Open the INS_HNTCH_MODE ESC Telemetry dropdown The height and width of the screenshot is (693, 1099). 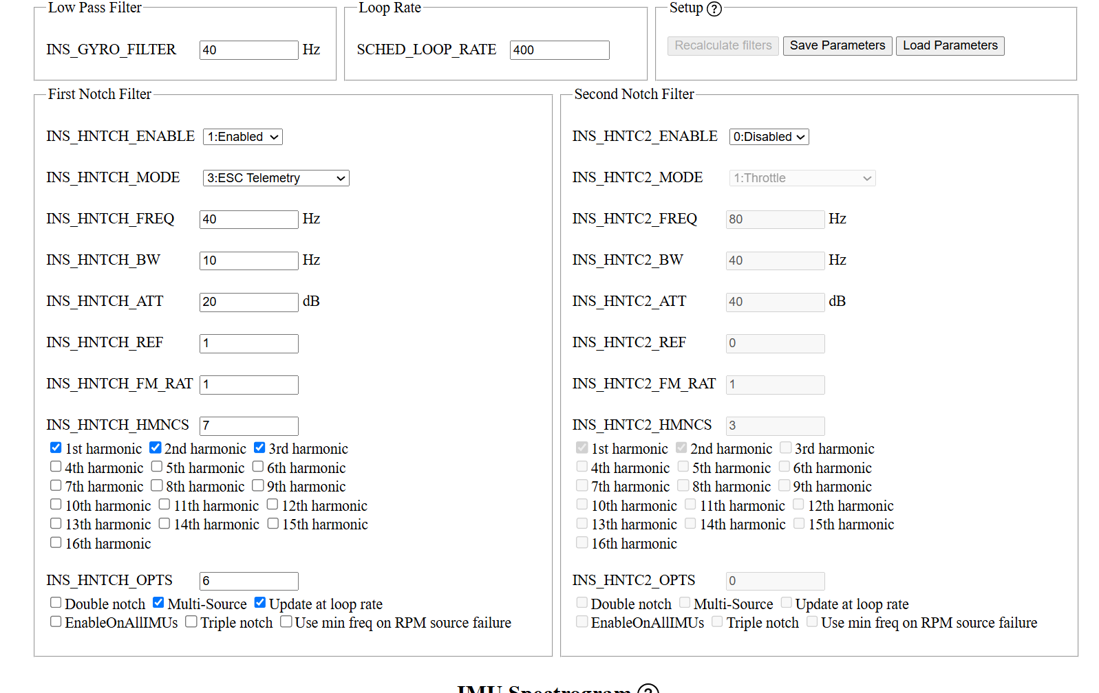point(276,178)
